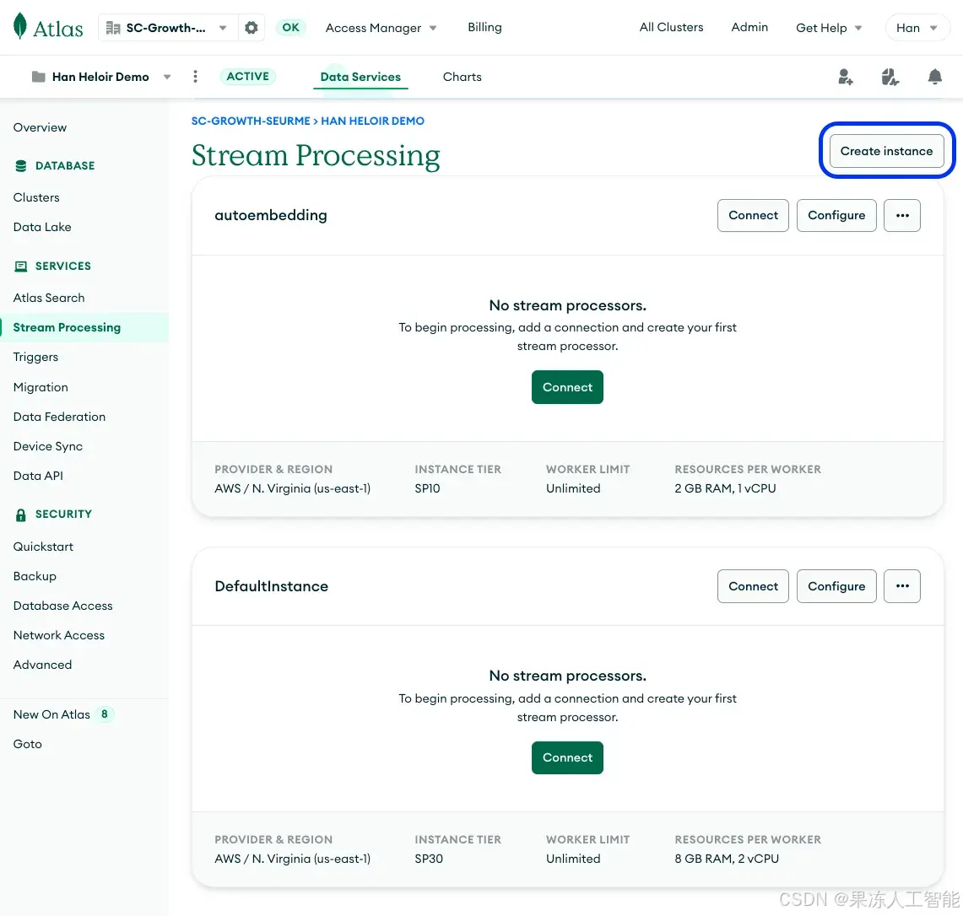Open Backup in sidebar
Image resolution: width=963 pixels, height=916 pixels.
(x=35, y=576)
